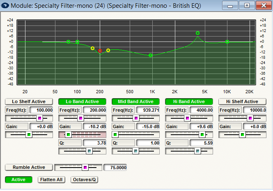
Task: Click the Lo Band Q field 3.78
Action: pyautogui.click(x=94, y=143)
